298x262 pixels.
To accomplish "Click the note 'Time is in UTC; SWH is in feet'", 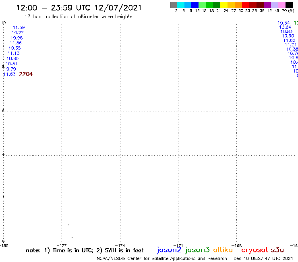I will pos(85,250).
